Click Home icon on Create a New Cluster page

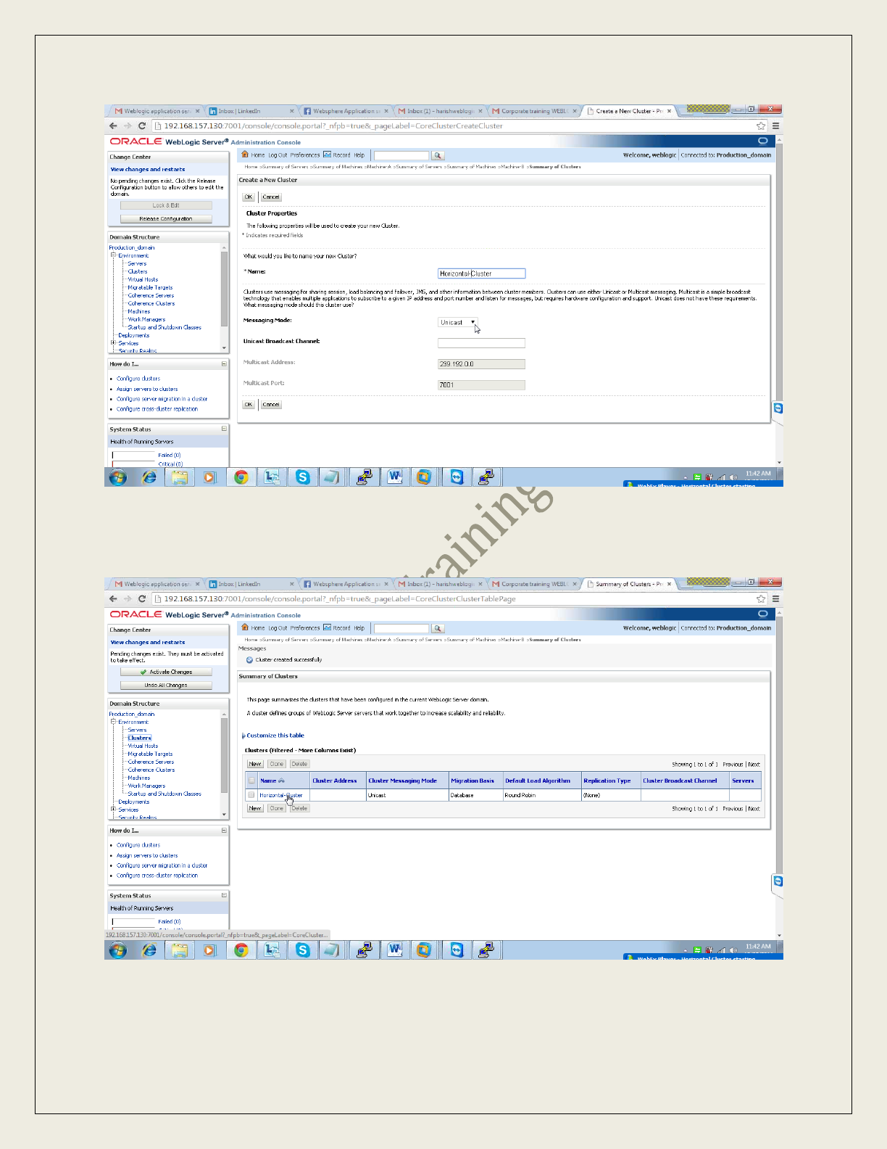click(245, 155)
